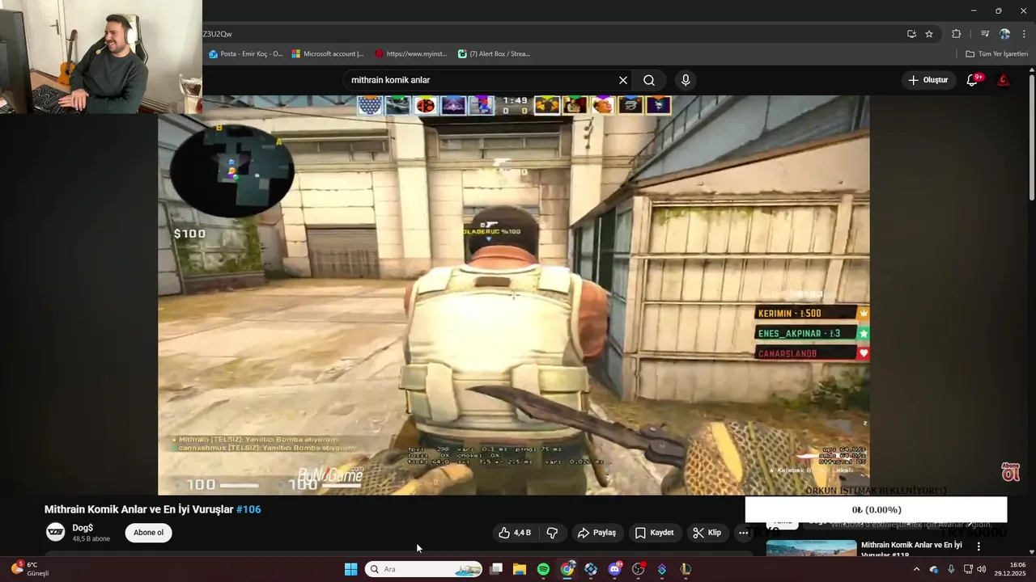Screen dimensions: 1036x582
Task: Open the Chrome extensions puzzle icon
Action: tap(956, 34)
